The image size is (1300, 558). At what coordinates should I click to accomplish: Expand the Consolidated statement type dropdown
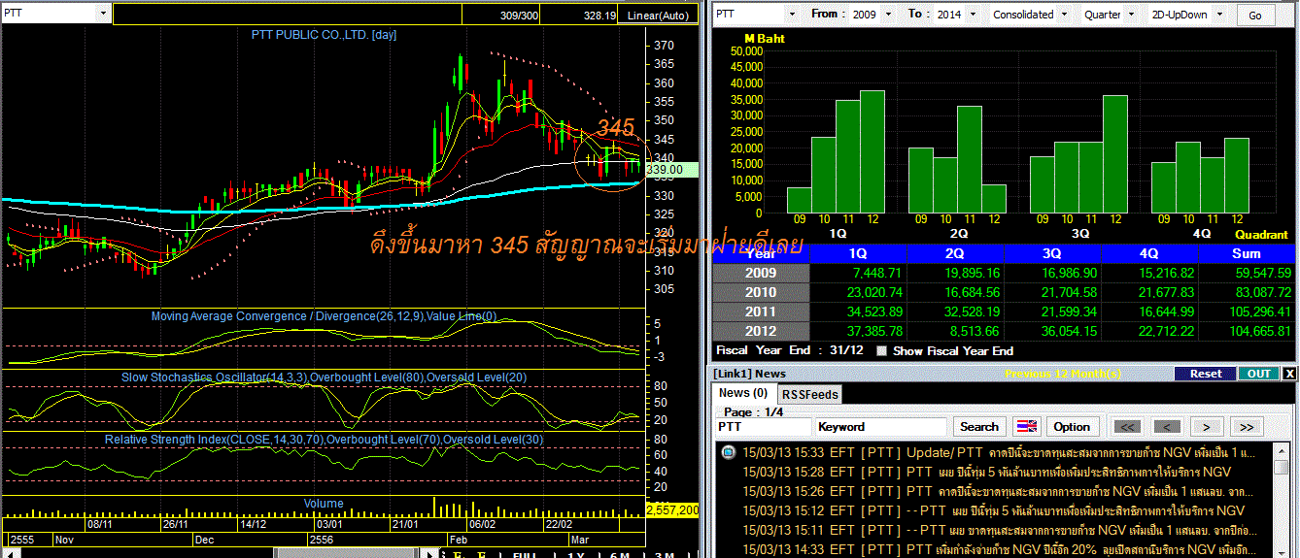(x=1063, y=15)
